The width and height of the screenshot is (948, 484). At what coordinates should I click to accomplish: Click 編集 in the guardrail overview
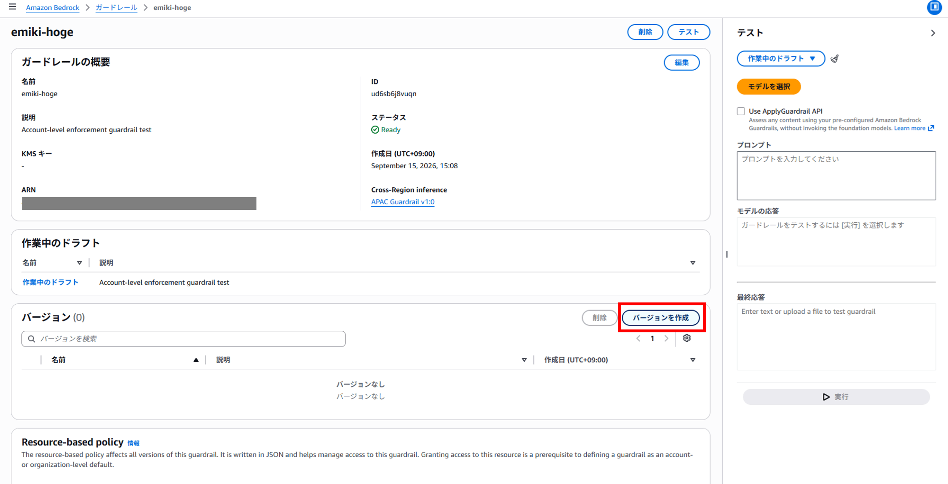click(682, 63)
